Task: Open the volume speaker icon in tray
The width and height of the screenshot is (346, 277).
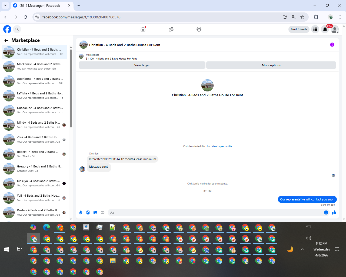Action: click(x=309, y=238)
